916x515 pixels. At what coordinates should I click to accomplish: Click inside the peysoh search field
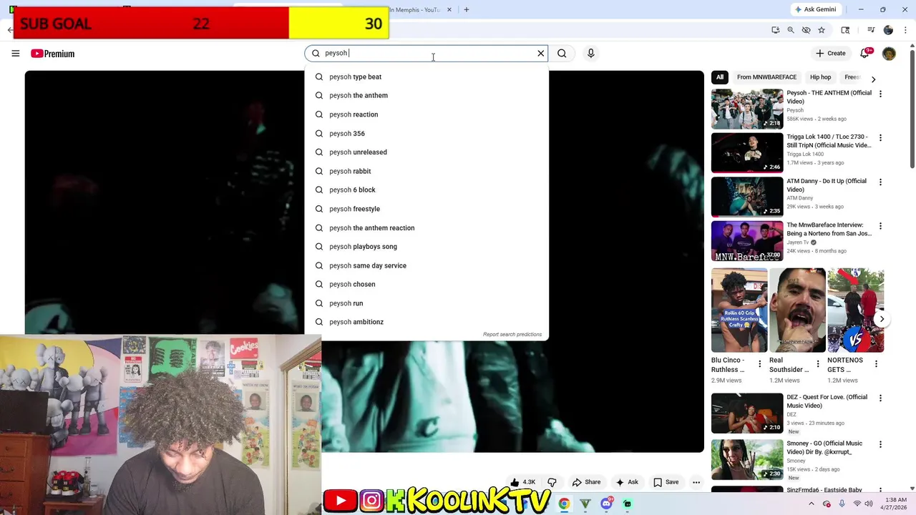(x=426, y=53)
